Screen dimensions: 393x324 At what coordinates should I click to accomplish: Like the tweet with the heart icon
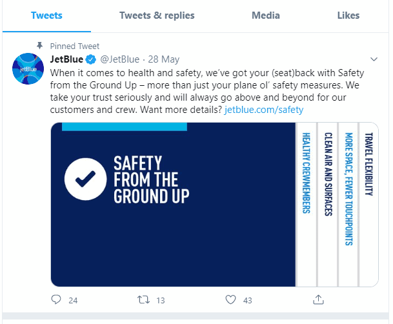(x=230, y=299)
